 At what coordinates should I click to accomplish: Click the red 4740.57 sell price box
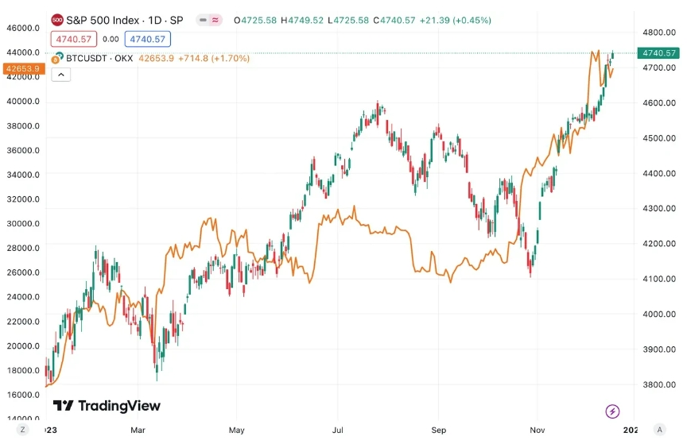tap(74, 39)
